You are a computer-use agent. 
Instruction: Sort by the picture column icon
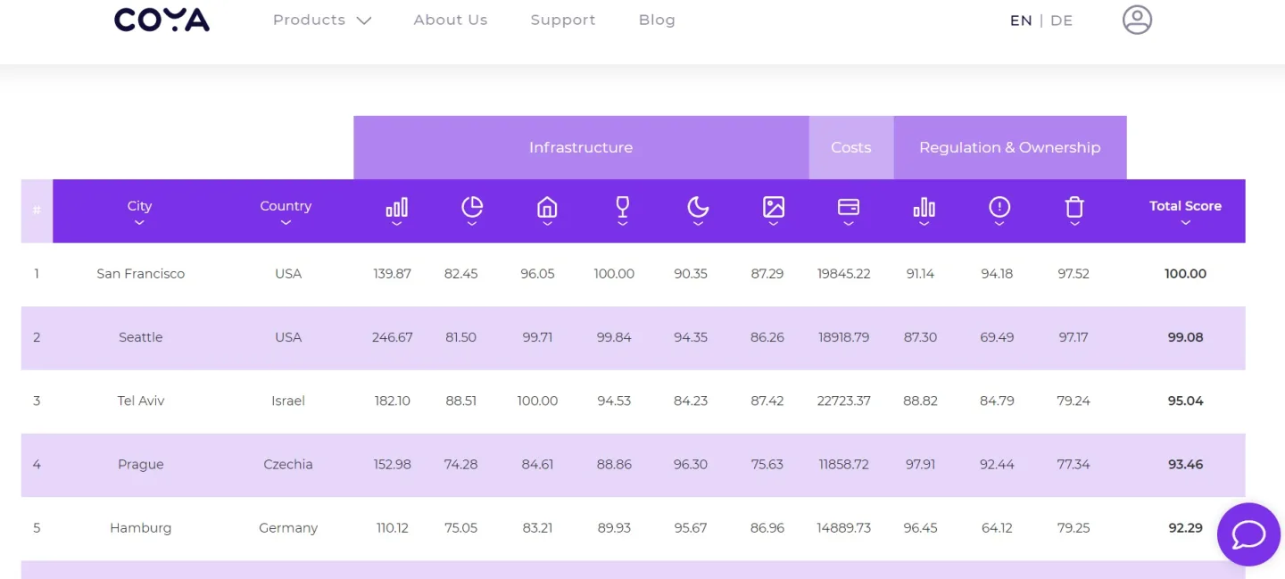[774, 211]
